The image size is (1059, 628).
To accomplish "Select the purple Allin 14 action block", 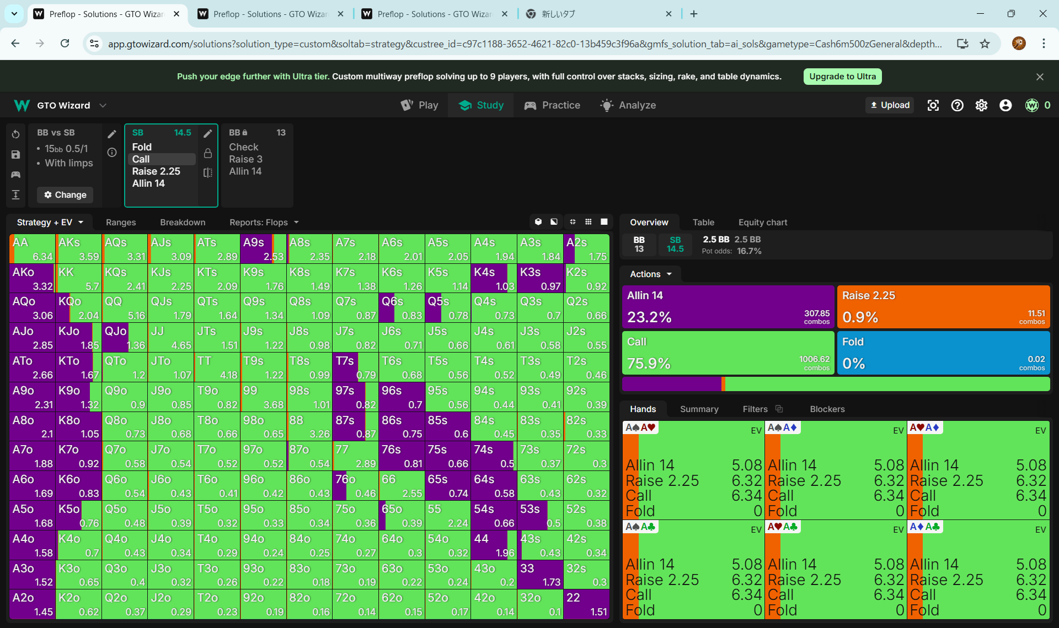I will tap(728, 306).
